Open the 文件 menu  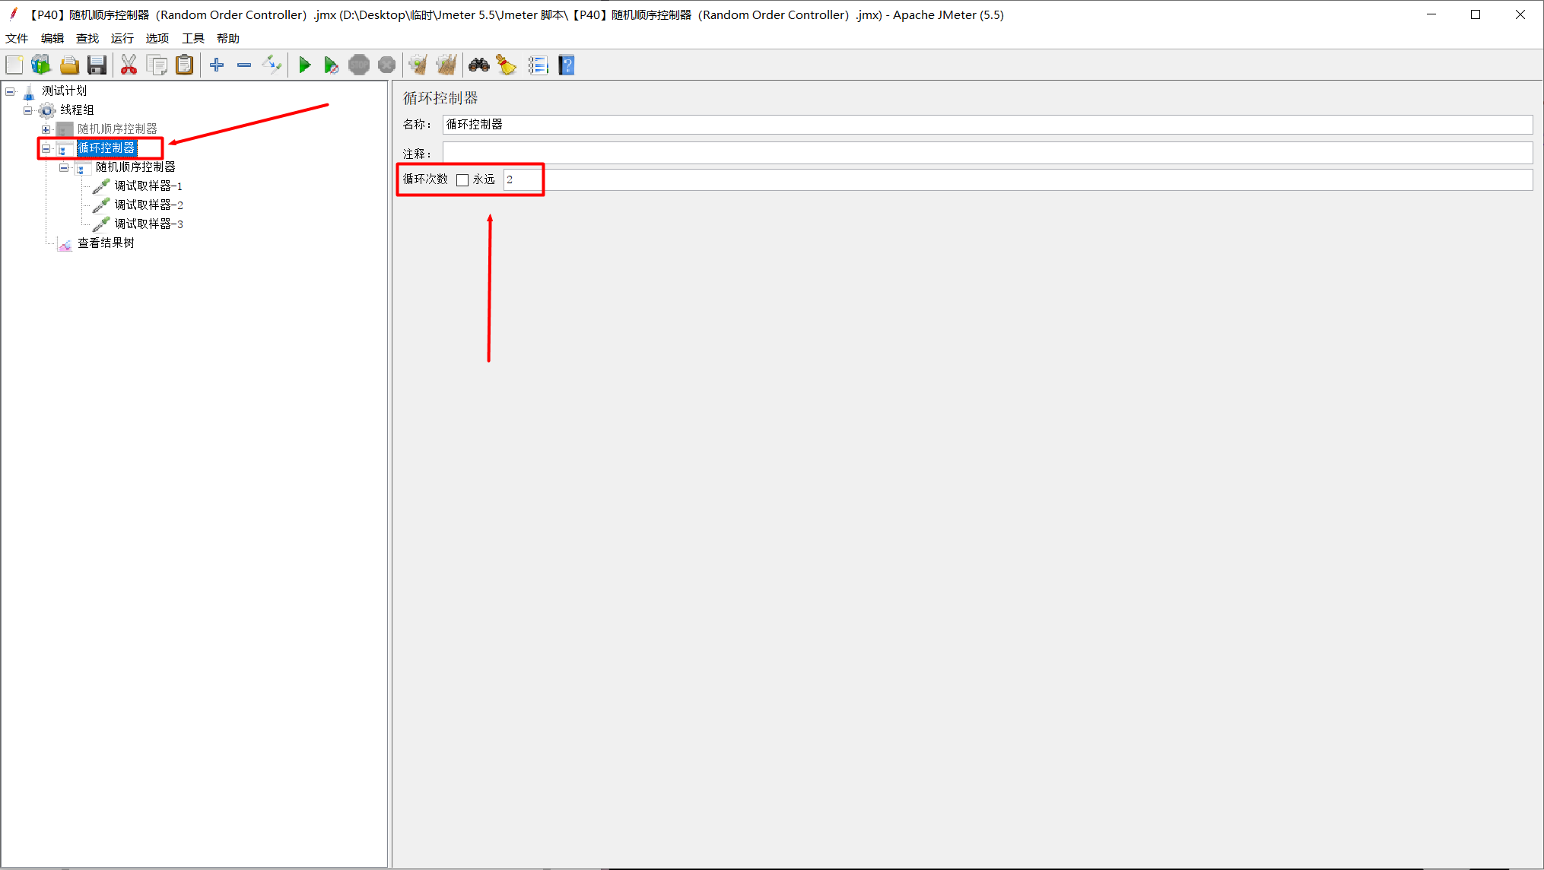click(x=17, y=38)
